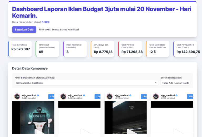Click blue Lihat button on second card

98,97
